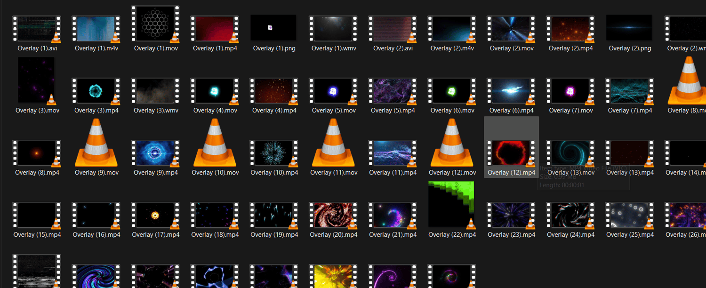Select the light streak Overlay (6).mp4 thumbnail

(x=511, y=91)
